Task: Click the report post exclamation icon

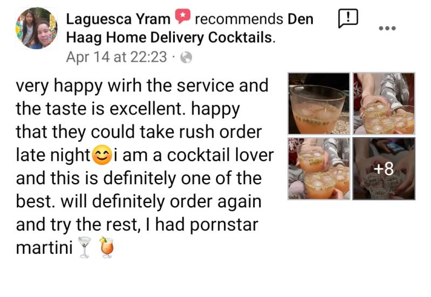Action: pyautogui.click(x=348, y=18)
